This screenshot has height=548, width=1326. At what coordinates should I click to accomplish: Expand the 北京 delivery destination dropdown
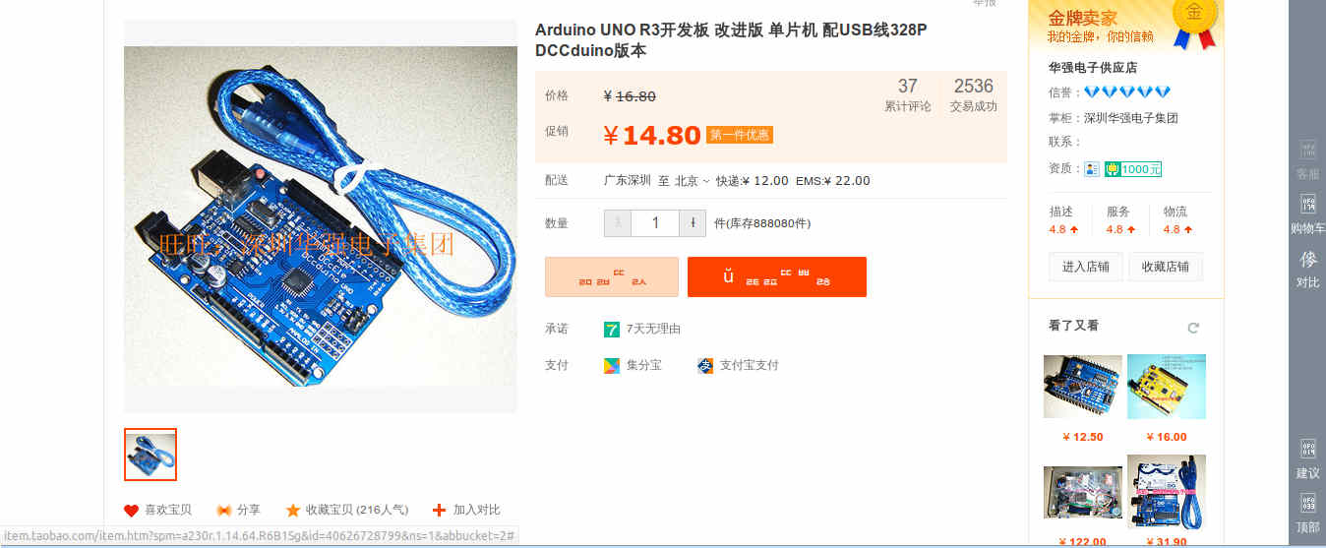click(x=692, y=181)
